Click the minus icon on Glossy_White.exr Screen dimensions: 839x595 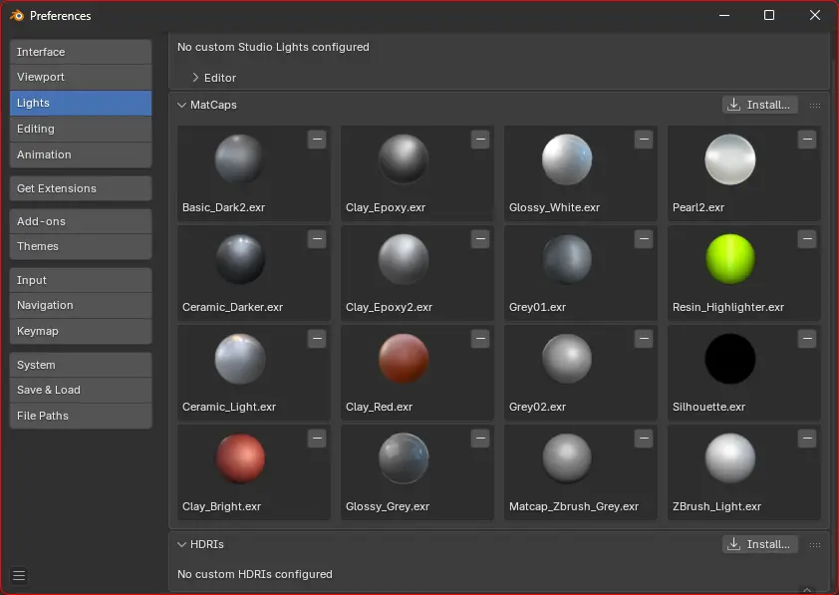tap(644, 141)
